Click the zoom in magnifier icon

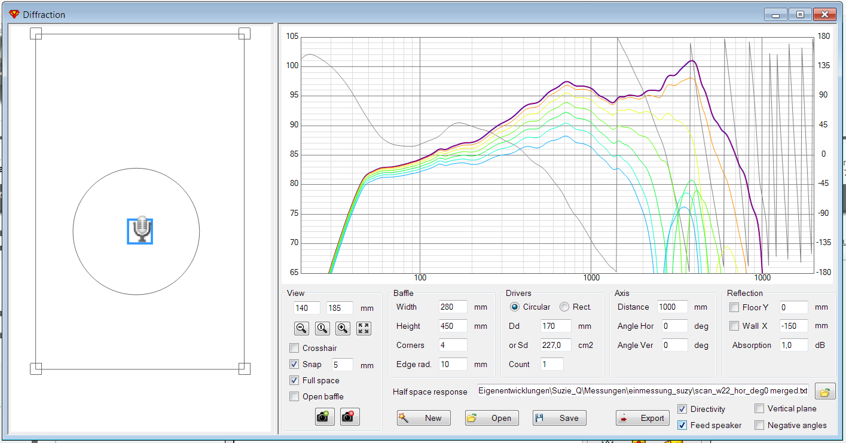point(343,328)
